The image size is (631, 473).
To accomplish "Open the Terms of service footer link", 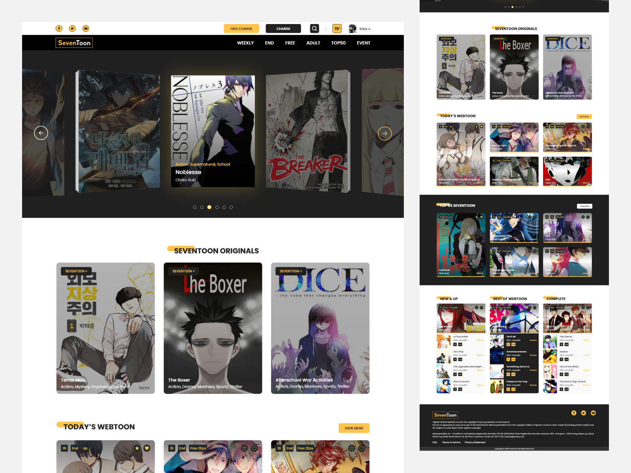I will [451, 442].
